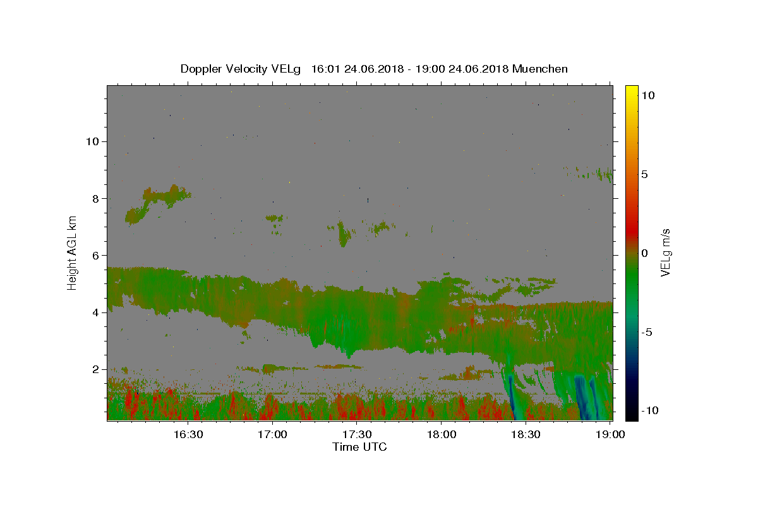
Task: Click the blue rain streak near 18:25
Action: pos(513,398)
